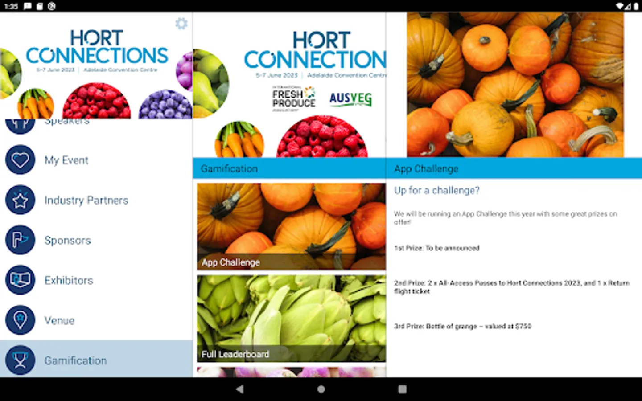This screenshot has height=401, width=642.
Task: Go to Venue in the side menu
Action: pos(96,320)
